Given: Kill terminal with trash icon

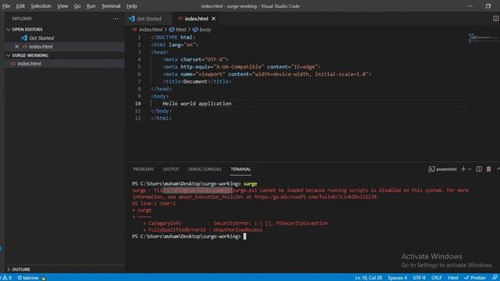Looking at the screenshot, I should tap(488, 169).
